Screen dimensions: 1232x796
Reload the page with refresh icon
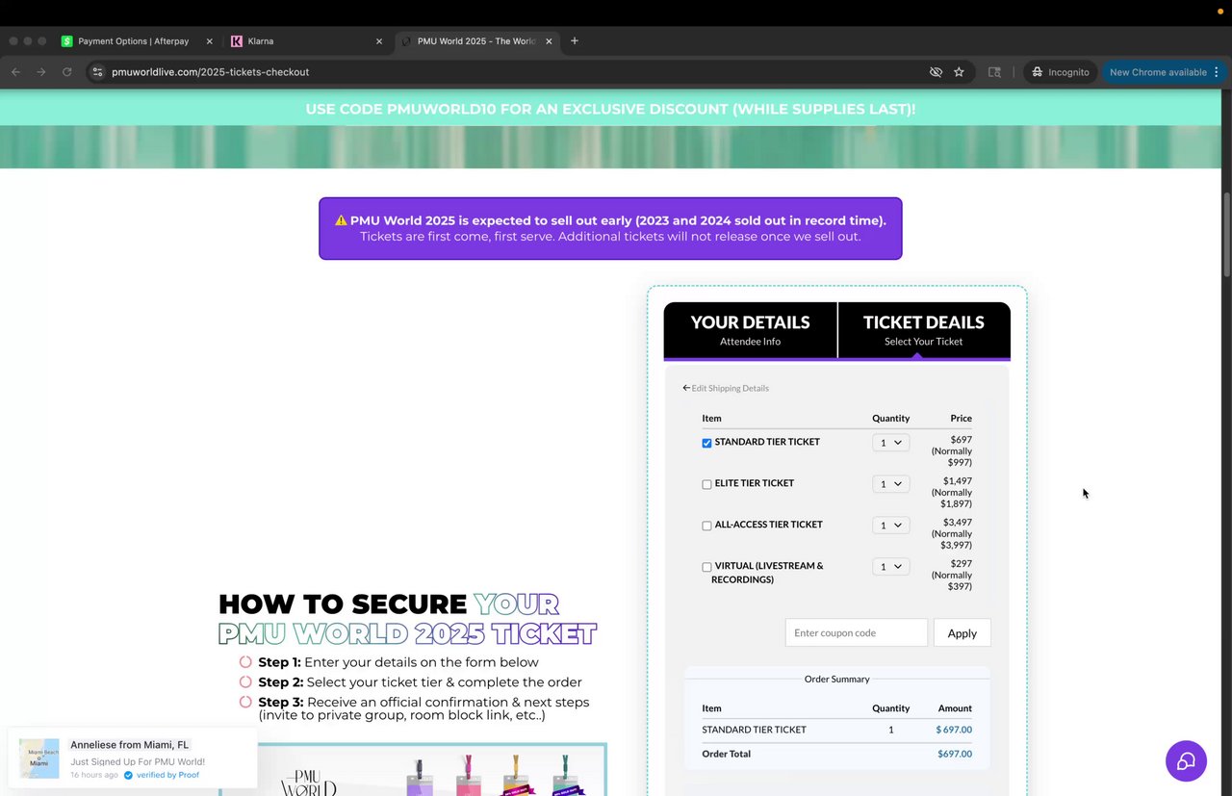66,72
